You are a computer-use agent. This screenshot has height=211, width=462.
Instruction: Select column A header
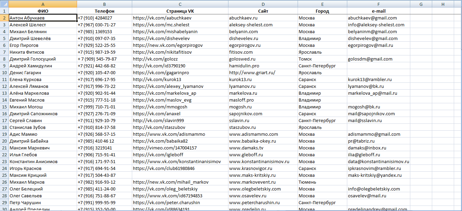43,4
